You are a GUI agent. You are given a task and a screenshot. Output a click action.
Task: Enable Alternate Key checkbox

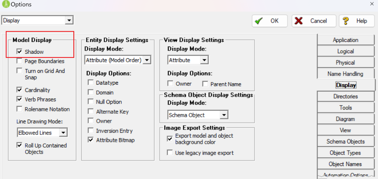click(91, 111)
